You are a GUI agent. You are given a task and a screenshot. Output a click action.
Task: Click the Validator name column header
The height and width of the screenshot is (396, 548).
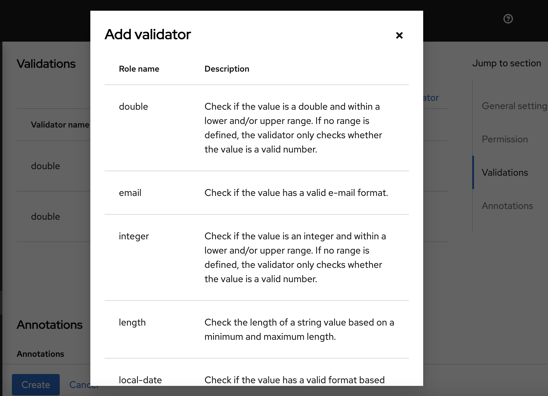pyautogui.click(x=60, y=125)
